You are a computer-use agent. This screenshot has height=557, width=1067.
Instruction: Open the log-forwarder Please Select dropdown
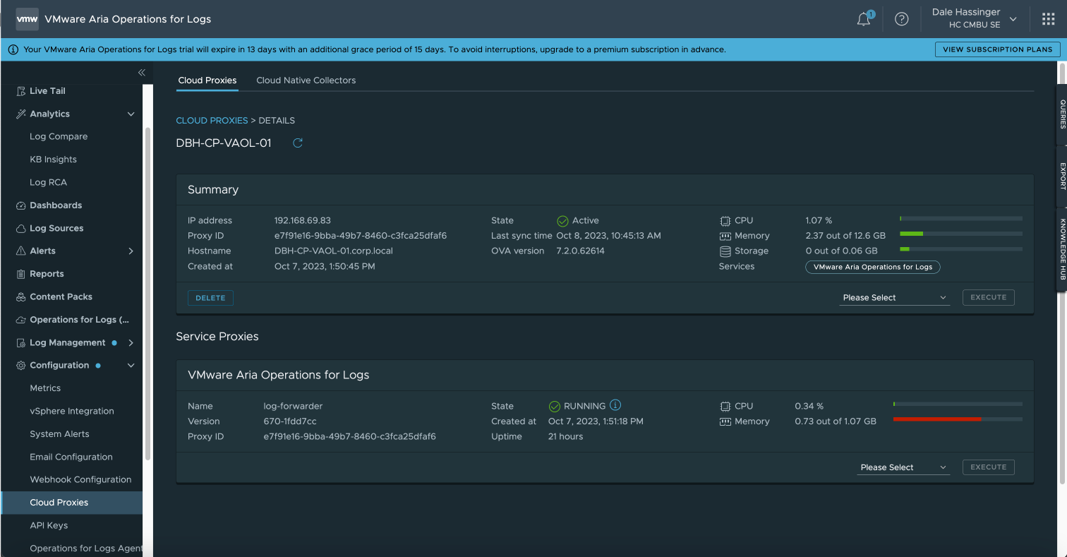coord(903,467)
